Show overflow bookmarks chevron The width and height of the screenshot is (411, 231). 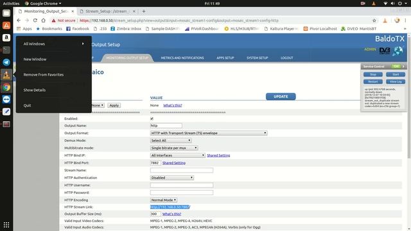405,29
